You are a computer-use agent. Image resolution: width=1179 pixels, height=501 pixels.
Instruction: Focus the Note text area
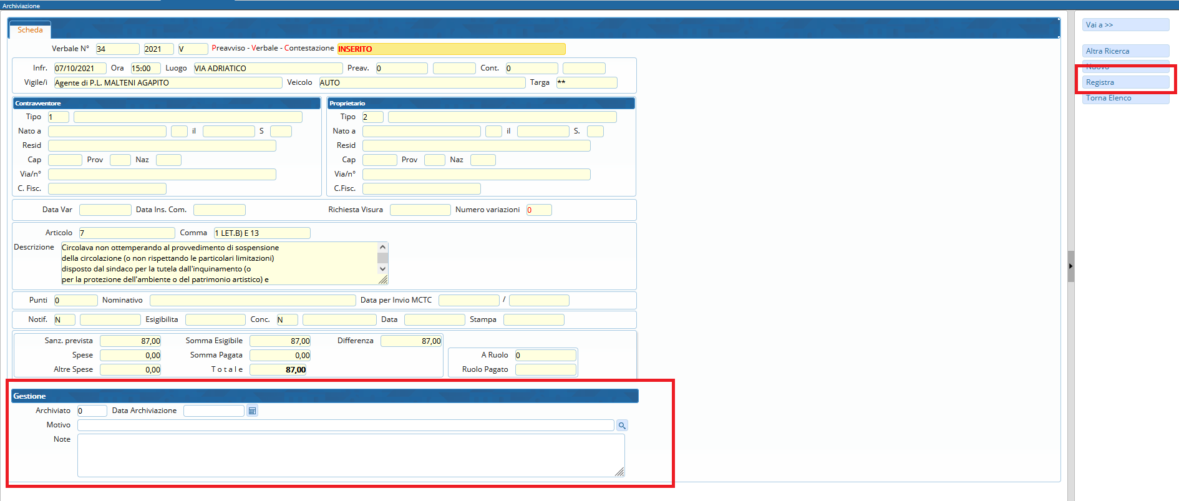click(x=349, y=455)
